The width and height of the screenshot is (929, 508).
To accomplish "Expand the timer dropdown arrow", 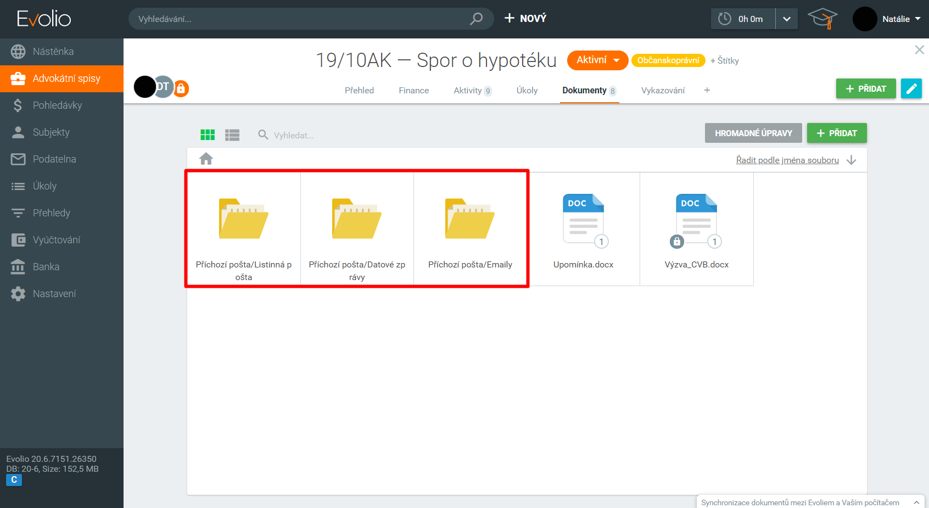I will (787, 19).
